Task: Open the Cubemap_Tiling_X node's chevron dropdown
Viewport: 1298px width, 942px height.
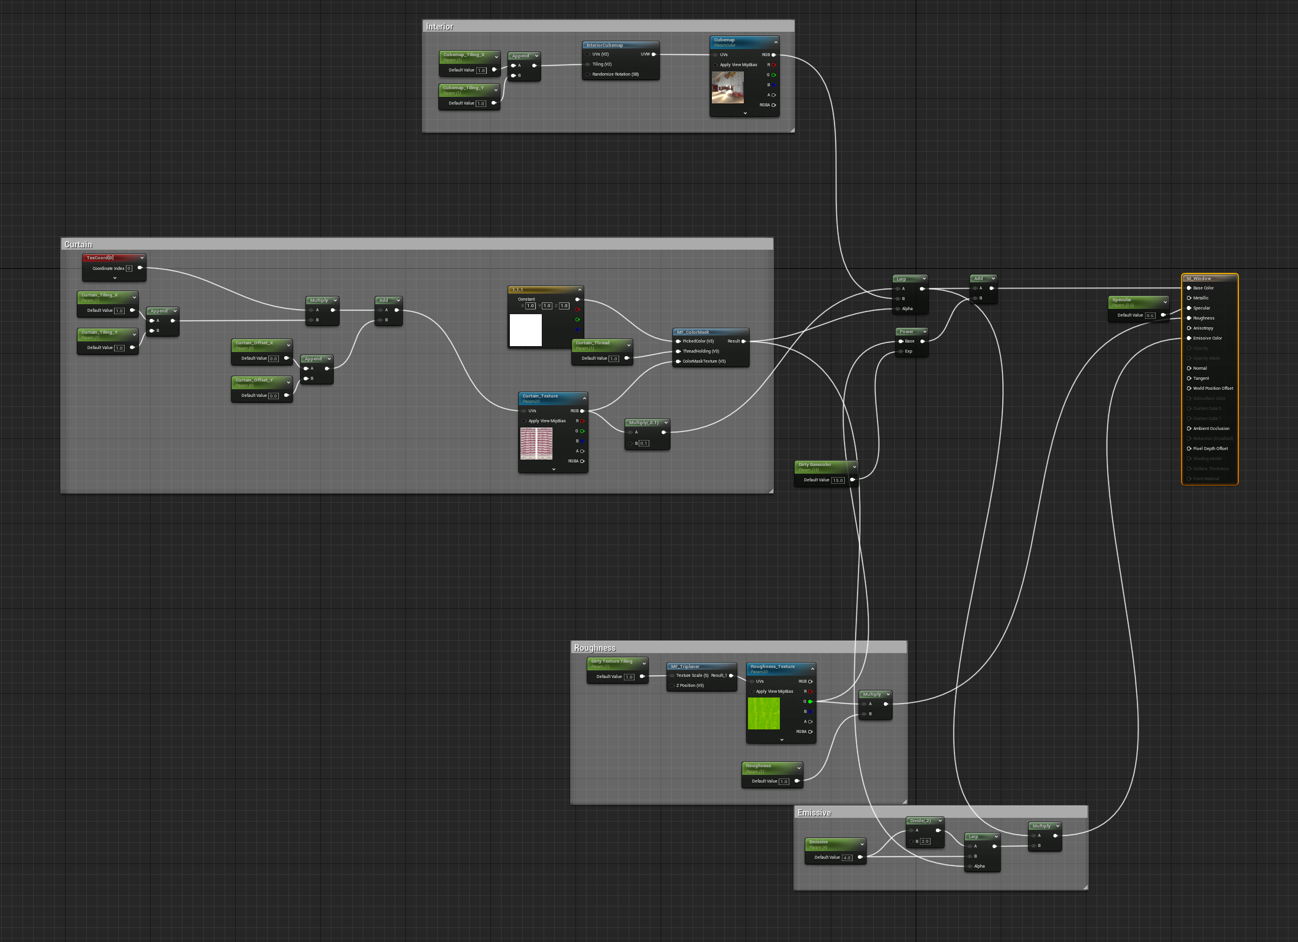Action: pos(496,56)
